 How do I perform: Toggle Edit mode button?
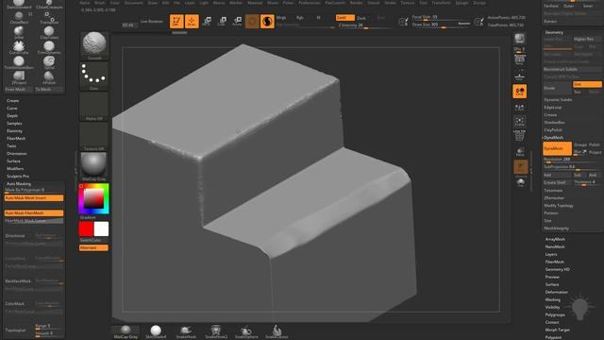pos(176,21)
